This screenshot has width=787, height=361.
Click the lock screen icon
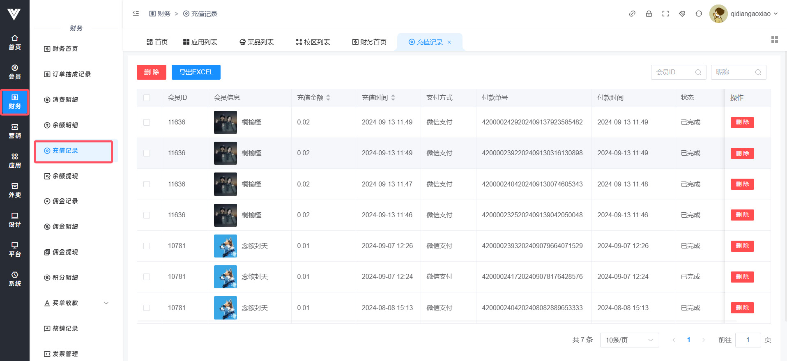(649, 14)
